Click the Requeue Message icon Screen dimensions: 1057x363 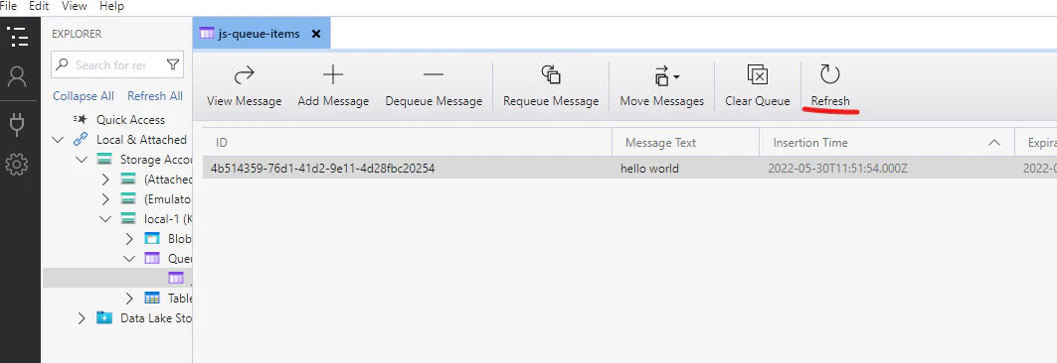click(551, 74)
